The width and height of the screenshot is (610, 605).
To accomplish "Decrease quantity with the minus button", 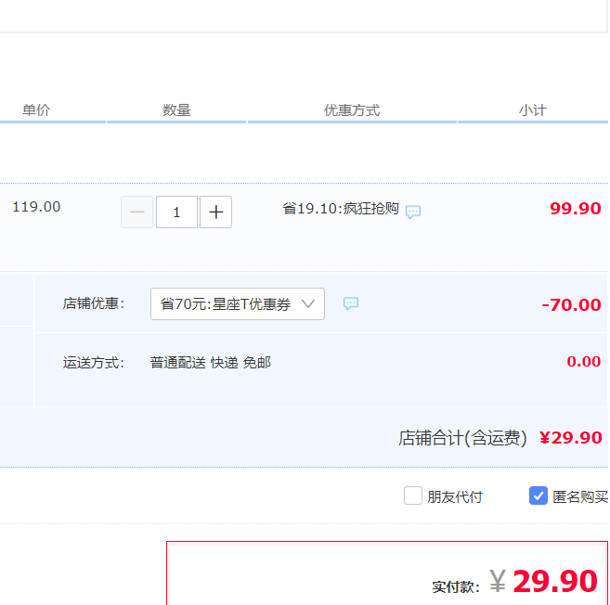I will (137, 212).
